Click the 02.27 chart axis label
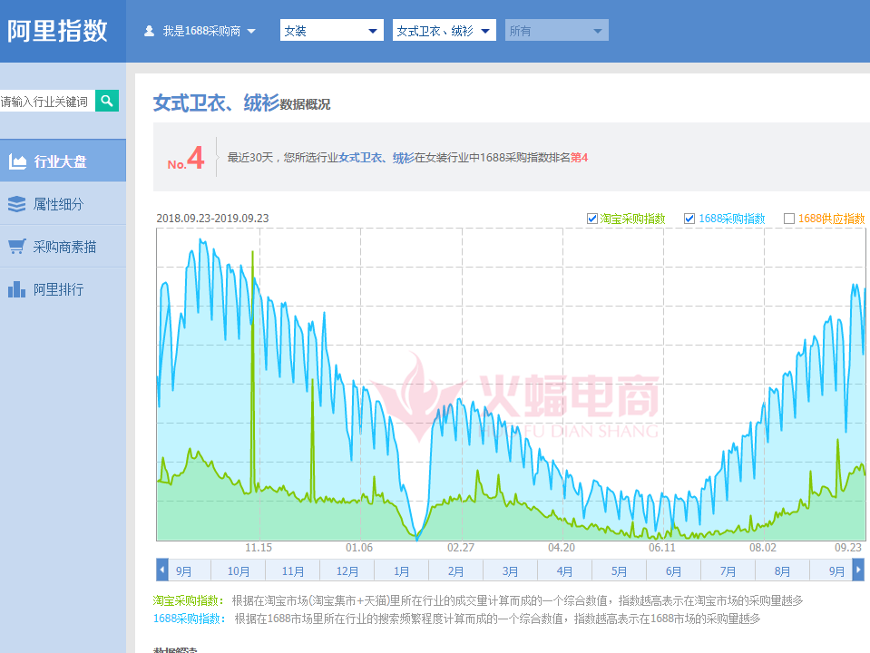Screen dimensions: 870x653 tap(461, 548)
